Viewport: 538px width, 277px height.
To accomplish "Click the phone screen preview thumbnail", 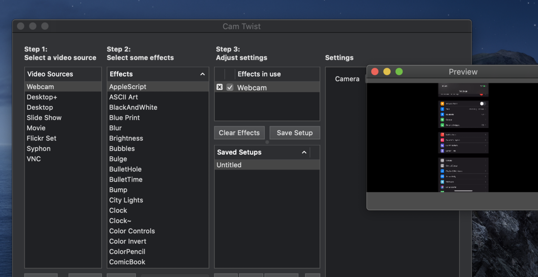I will pyautogui.click(x=463, y=138).
